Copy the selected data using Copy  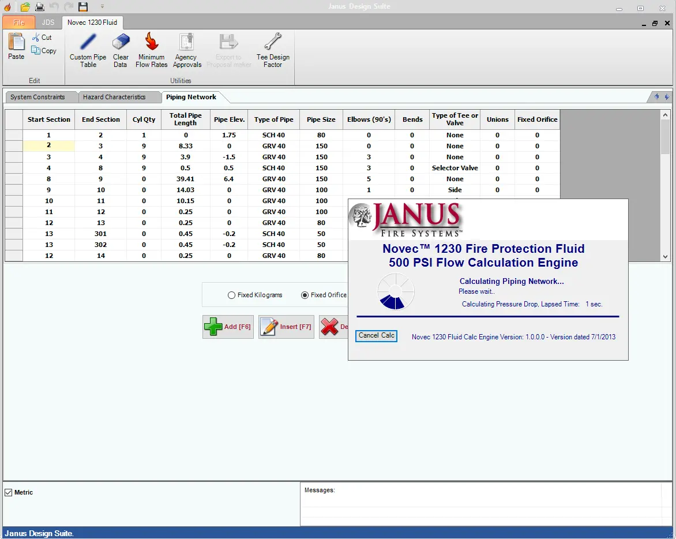(x=43, y=50)
